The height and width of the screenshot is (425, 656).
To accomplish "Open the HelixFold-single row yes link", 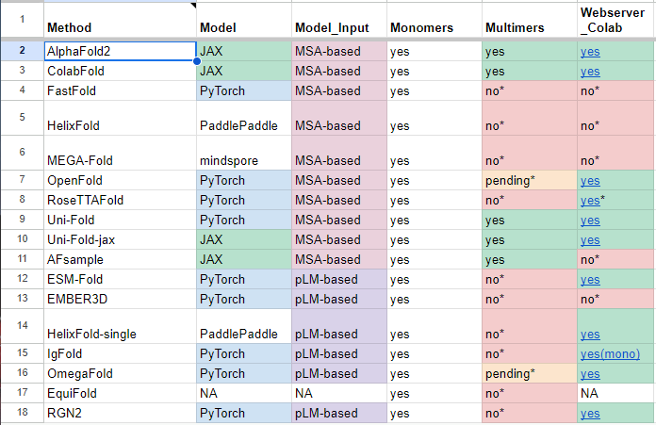I will pos(590,335).
